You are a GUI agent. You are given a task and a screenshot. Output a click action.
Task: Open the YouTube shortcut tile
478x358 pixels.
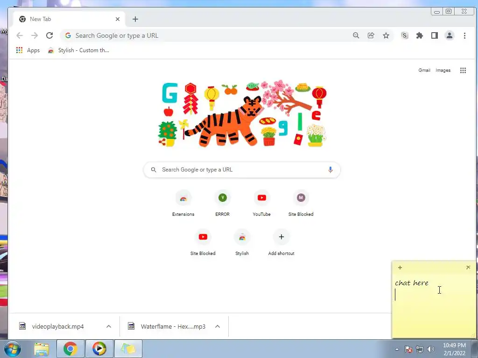coord(261,203)
